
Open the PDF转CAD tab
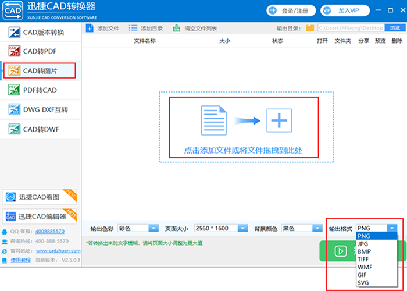(41, 90)
